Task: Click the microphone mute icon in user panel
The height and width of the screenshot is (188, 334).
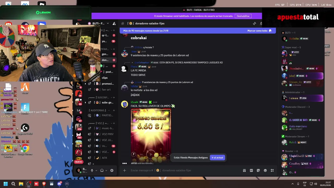Action: 92,171
